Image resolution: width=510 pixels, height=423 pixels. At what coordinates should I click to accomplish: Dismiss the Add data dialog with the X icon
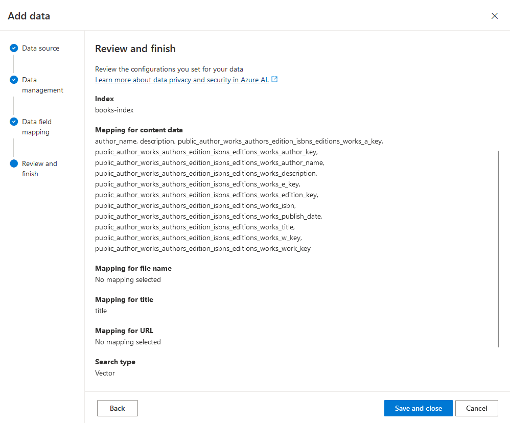[494, 16]
